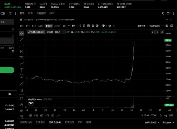Close the announcement banner
177x129 pixels.
pos(171,20)
